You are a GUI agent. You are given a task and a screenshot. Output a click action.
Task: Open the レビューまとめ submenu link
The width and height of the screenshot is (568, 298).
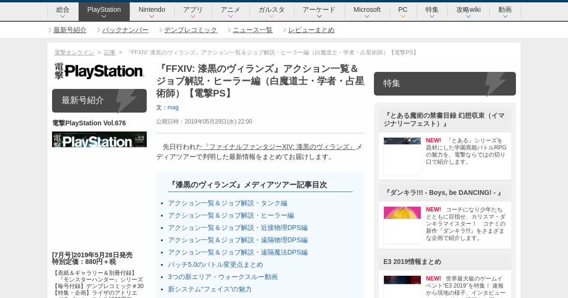coord(311,30)
